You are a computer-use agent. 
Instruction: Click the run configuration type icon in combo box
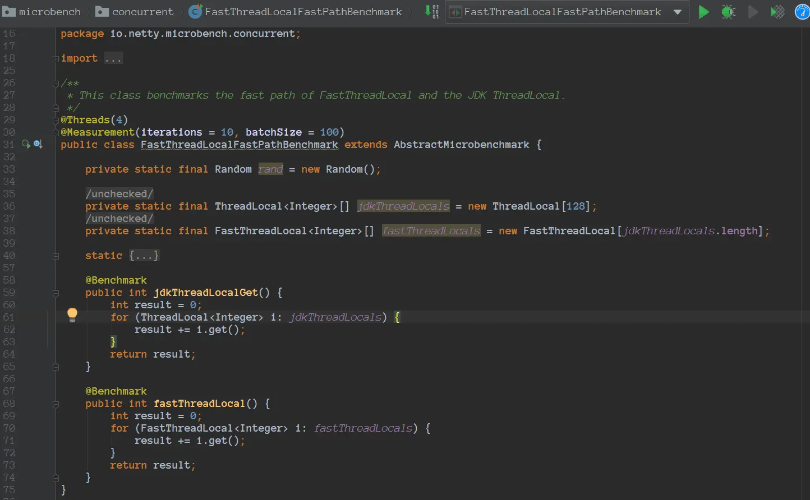455,12
